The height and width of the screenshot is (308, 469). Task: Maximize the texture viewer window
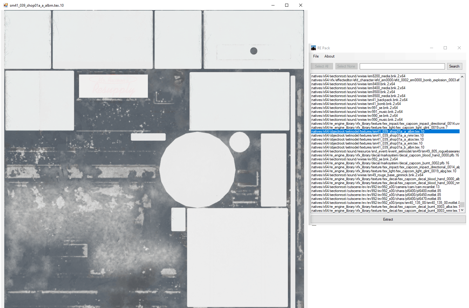click(x=287, y=5)
